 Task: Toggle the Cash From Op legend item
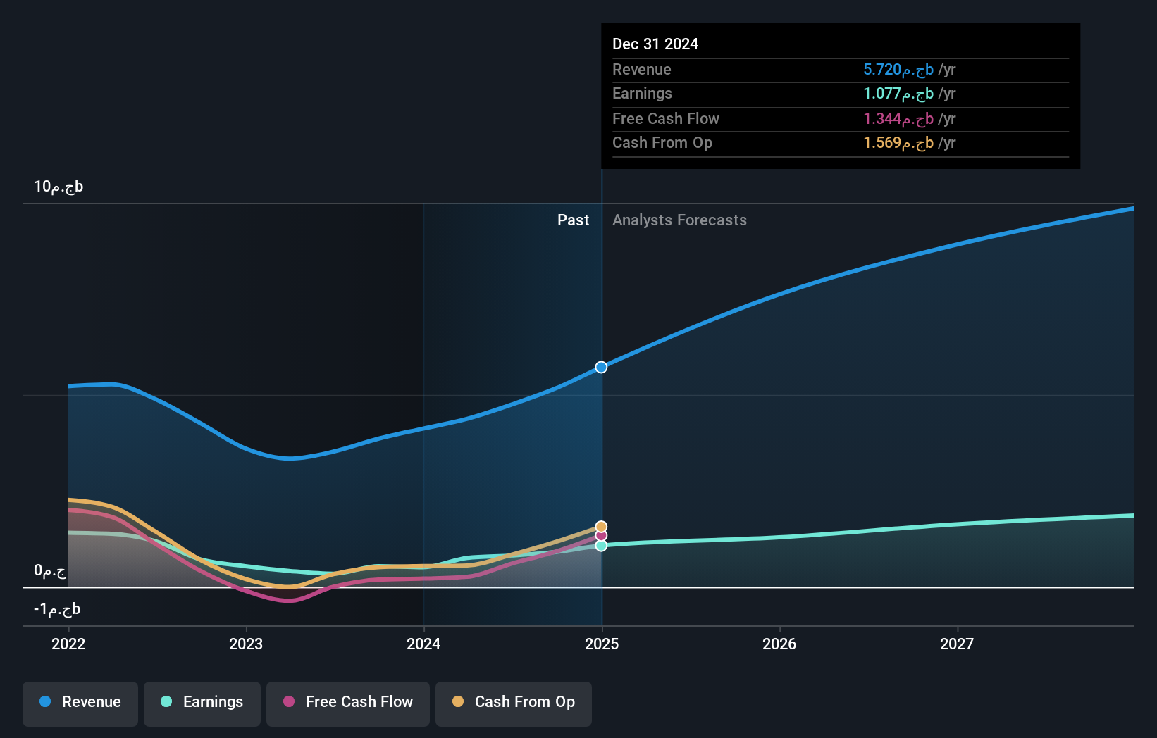tap(514, 703)
